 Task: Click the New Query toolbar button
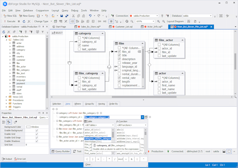(x=28, y=16)
